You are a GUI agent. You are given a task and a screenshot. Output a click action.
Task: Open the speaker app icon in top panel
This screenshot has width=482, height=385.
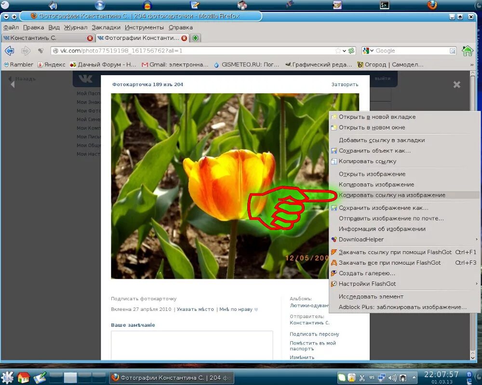click(x=53, y=5)
